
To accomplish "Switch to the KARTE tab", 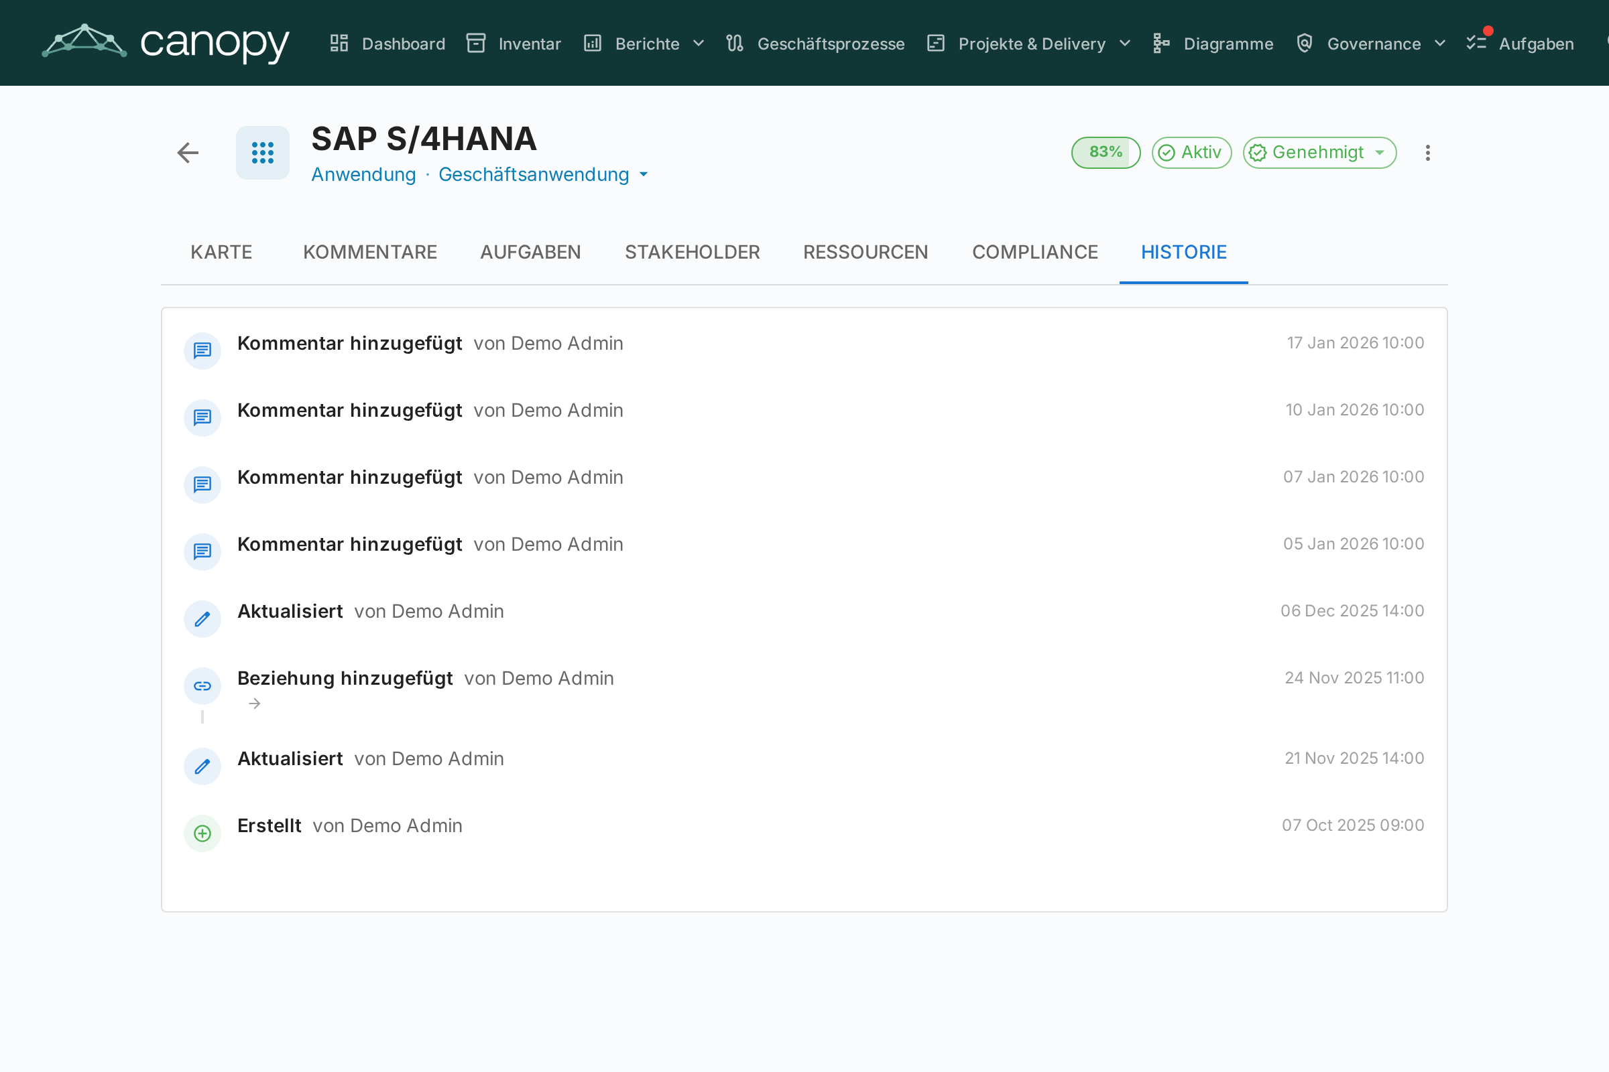I will pyautogui.click(x=222, y=253).
